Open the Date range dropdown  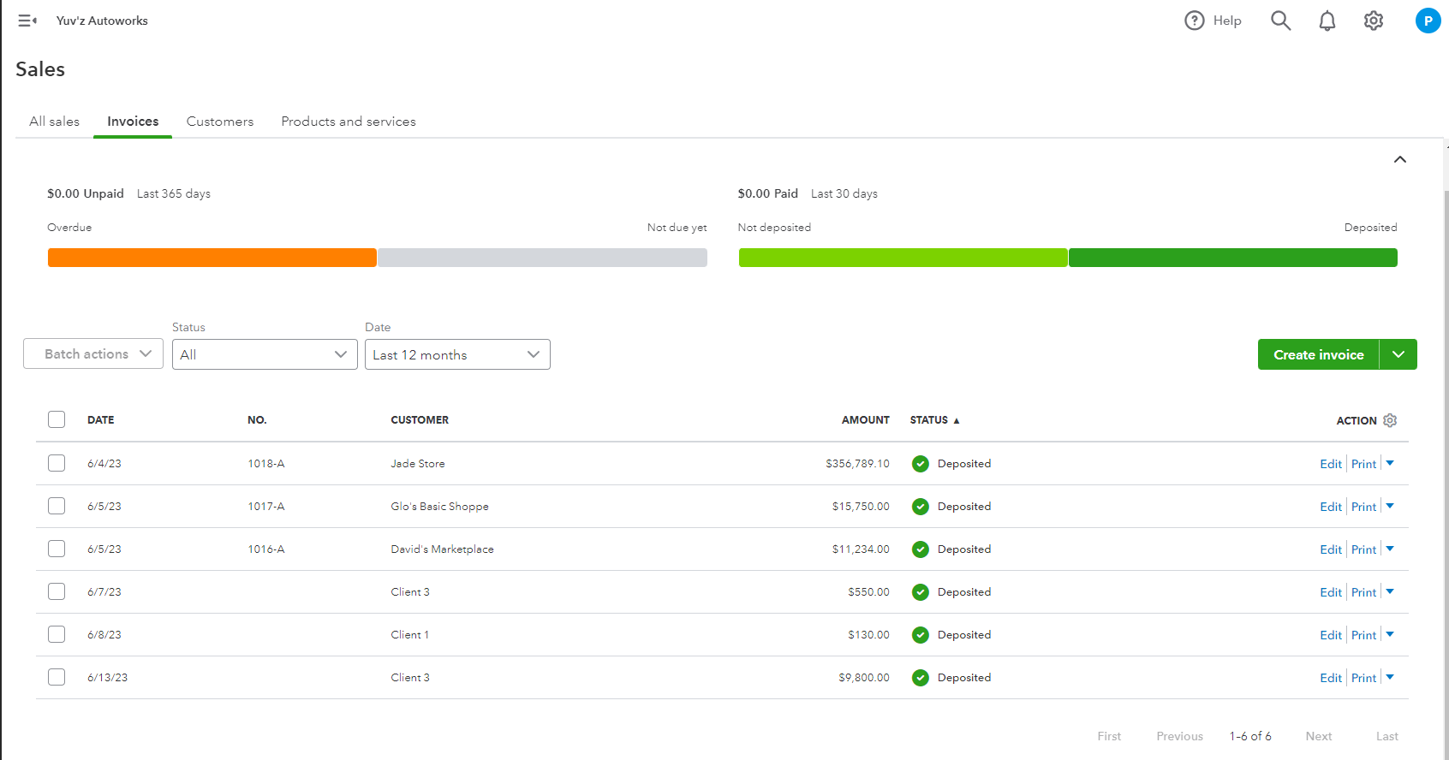point(457,354)
